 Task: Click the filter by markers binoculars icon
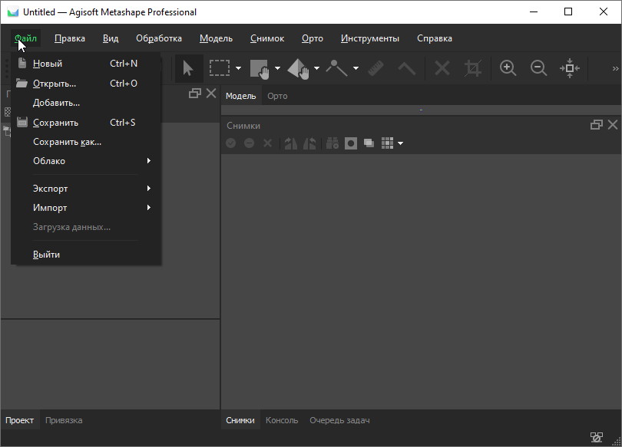332,143
